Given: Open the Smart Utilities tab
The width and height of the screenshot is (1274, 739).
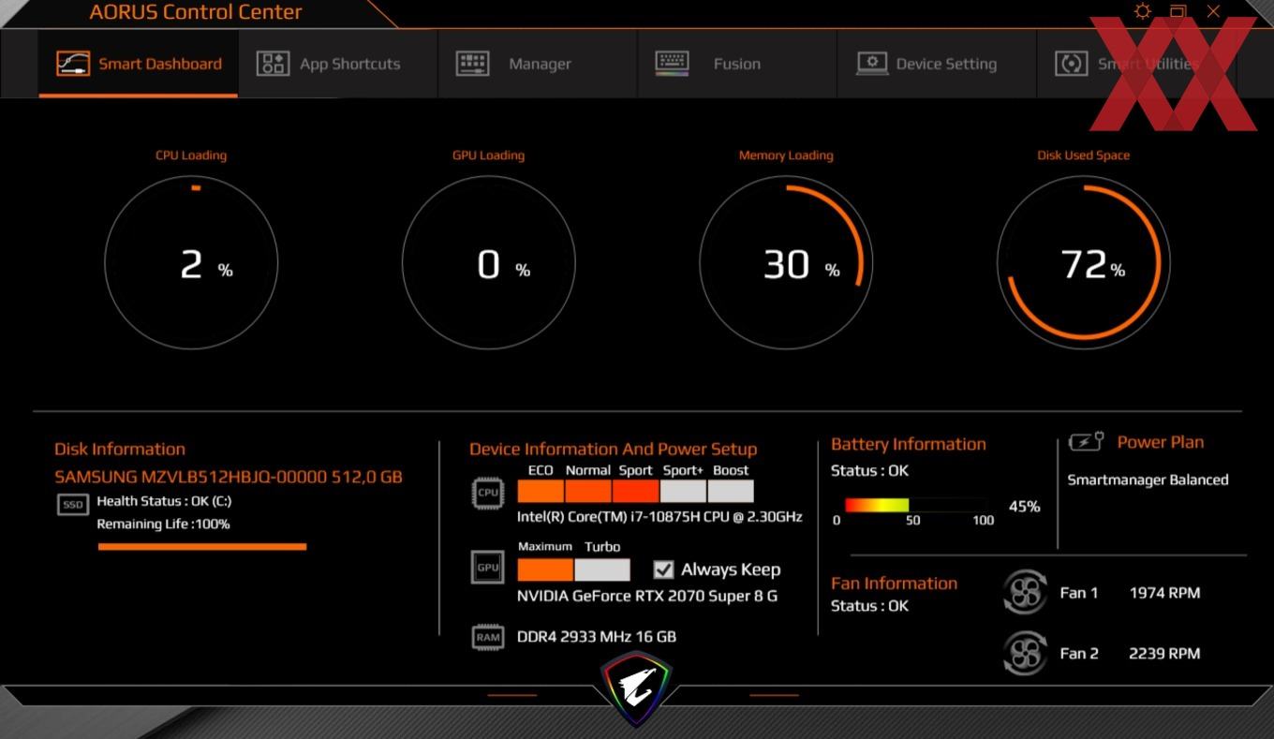Looking at the screenshot, I should pos(1136,64).
